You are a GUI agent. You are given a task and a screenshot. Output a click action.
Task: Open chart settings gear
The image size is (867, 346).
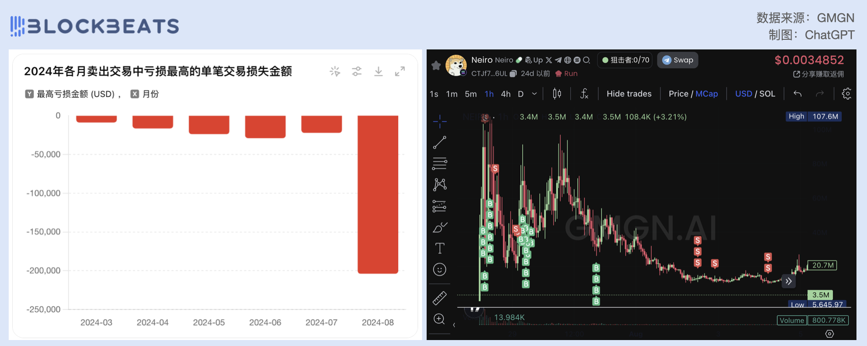[x=846, y=94]
